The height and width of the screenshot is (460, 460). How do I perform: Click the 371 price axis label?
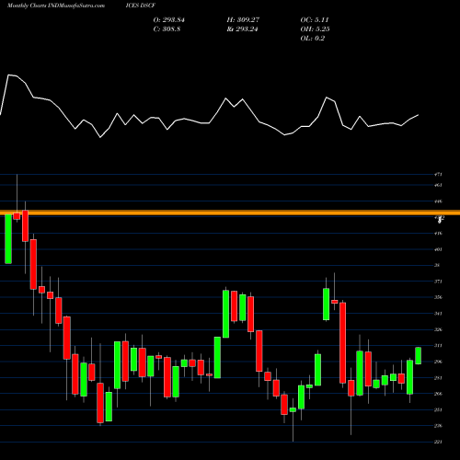(438, 282)
